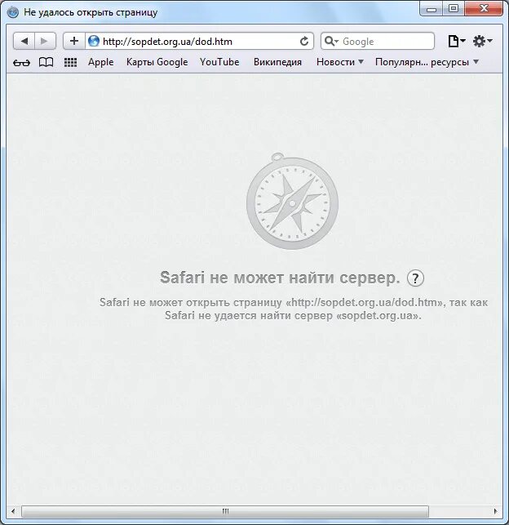This screenshot has height=525, width=509.
Task: Open the Википедия bookmark
Action: click(277, 62)
